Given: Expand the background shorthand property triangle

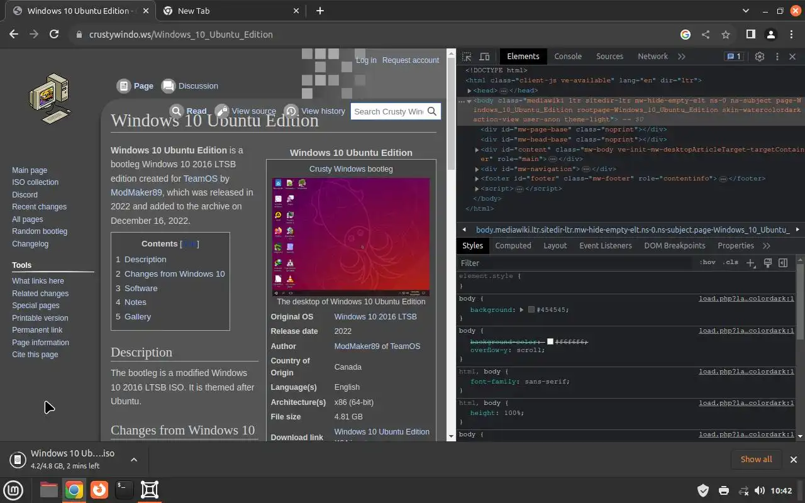Looking at the screenshot, I should pos(521,310).
